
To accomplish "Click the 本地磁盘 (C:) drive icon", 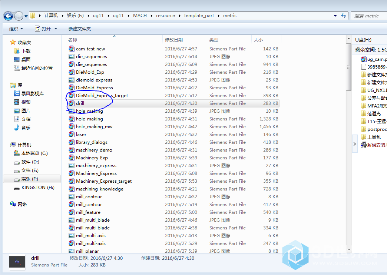I will (17, 153).
